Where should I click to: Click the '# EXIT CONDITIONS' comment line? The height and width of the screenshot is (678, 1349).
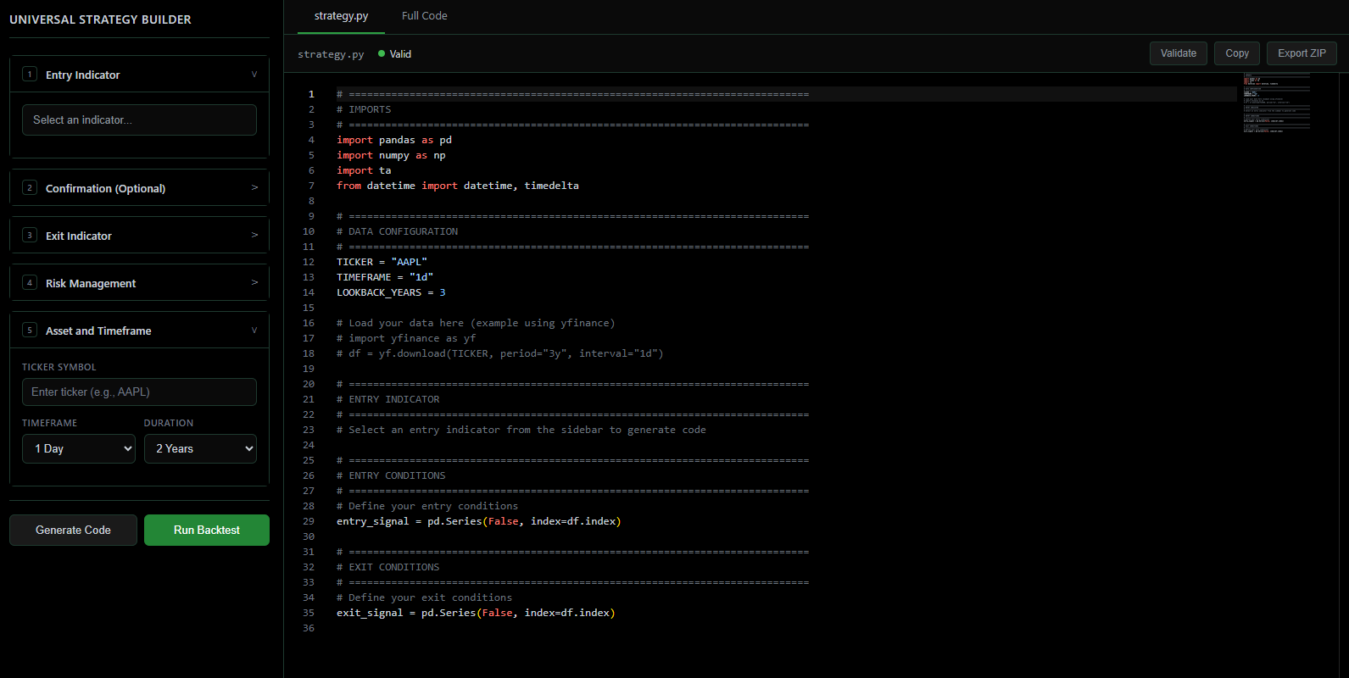(x=388, y=567)
